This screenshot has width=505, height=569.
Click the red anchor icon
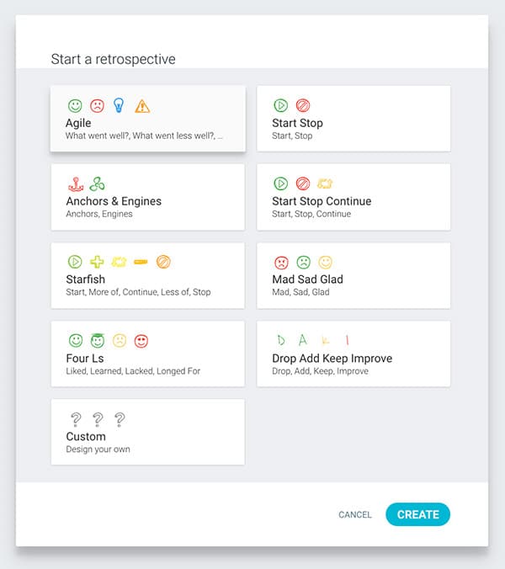click(76, 184)
